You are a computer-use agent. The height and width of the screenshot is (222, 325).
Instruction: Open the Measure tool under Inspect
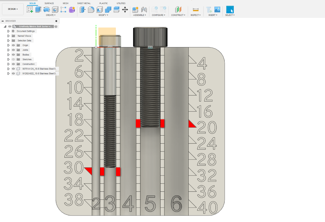(196, 9)
